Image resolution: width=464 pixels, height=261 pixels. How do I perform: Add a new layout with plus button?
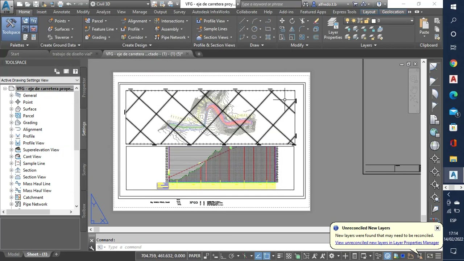[x=56, y=254]
